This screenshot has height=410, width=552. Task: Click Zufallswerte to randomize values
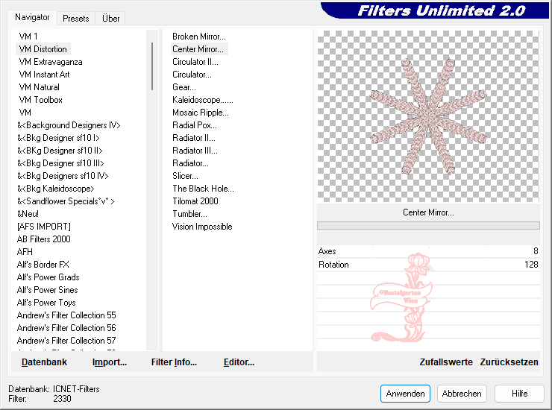click(x=446, y=362)
